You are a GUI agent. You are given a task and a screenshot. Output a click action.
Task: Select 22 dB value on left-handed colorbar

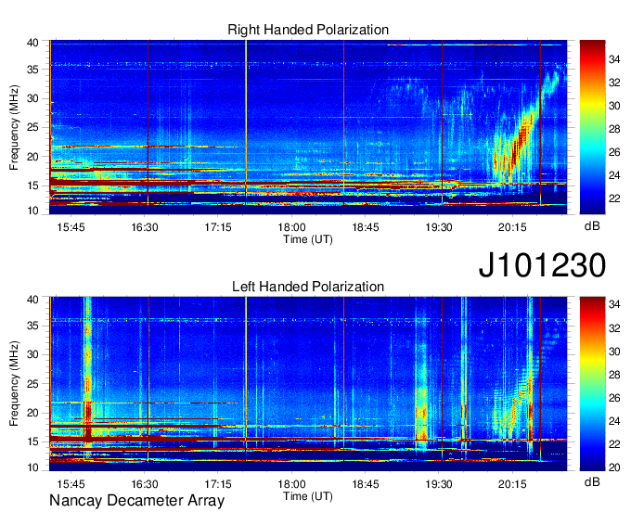tap(614, 444)
